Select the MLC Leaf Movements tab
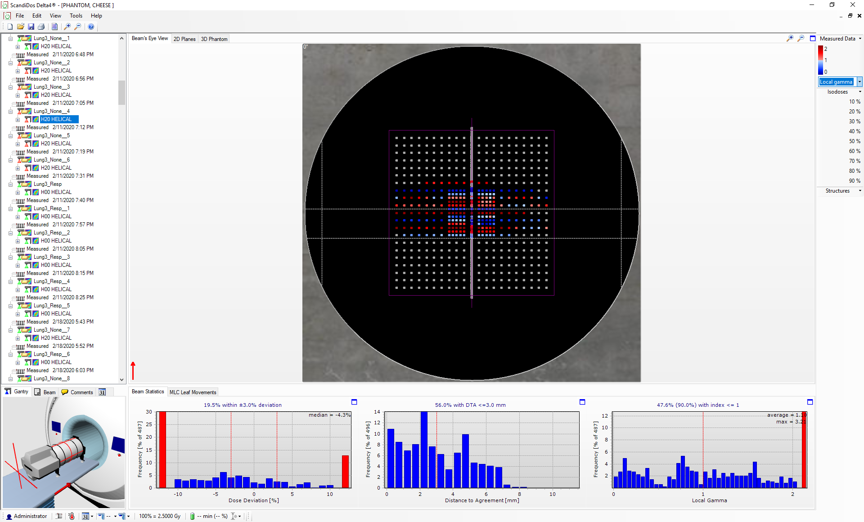The image size is (864, 522). (193, 392)
